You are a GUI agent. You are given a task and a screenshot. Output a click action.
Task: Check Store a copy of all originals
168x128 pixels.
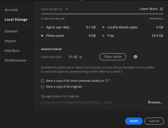click(x=43, y=87)
